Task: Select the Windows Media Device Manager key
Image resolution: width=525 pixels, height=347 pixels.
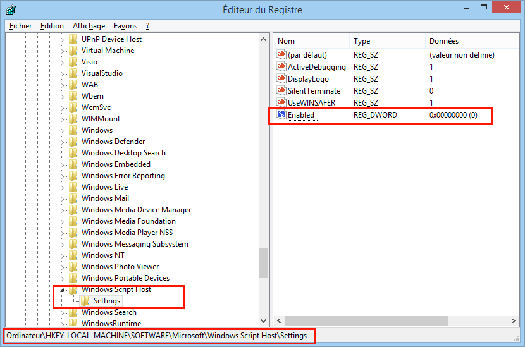Action: [x=136, y=210]
